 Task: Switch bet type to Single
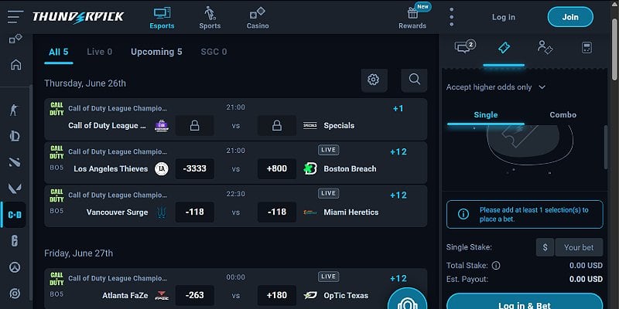click(485, 115)
